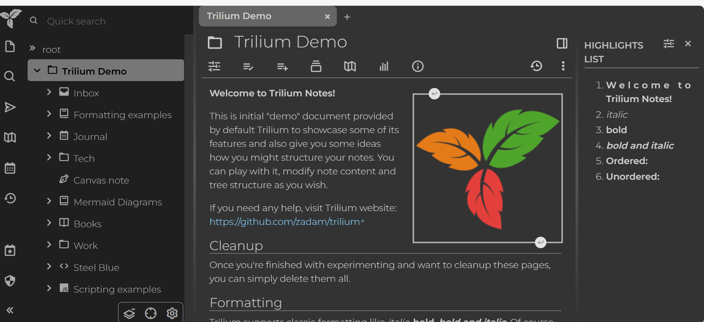This screenshot has height=322, width=704.
Task: Click the Quick search magnifier icon
Action: tap(34, 20)
